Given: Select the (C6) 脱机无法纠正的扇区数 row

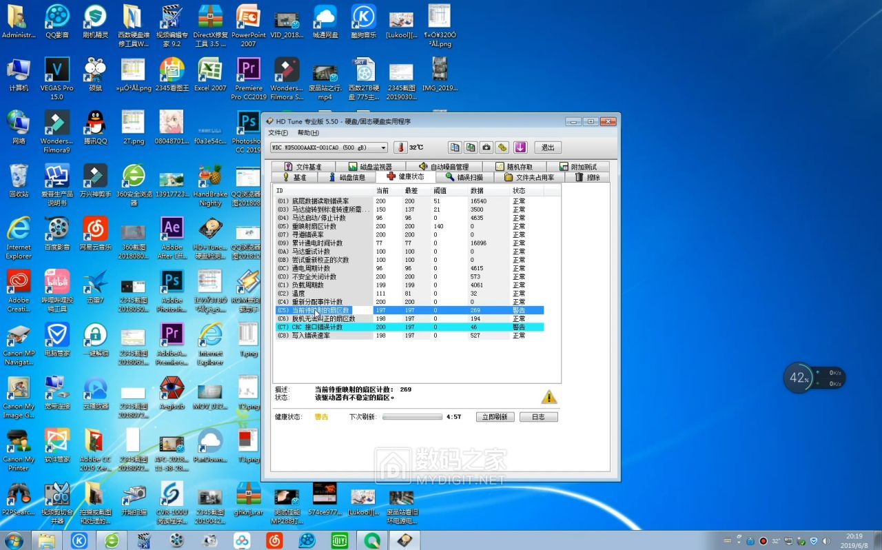Looking at the screenshot, I should point(409,318).
